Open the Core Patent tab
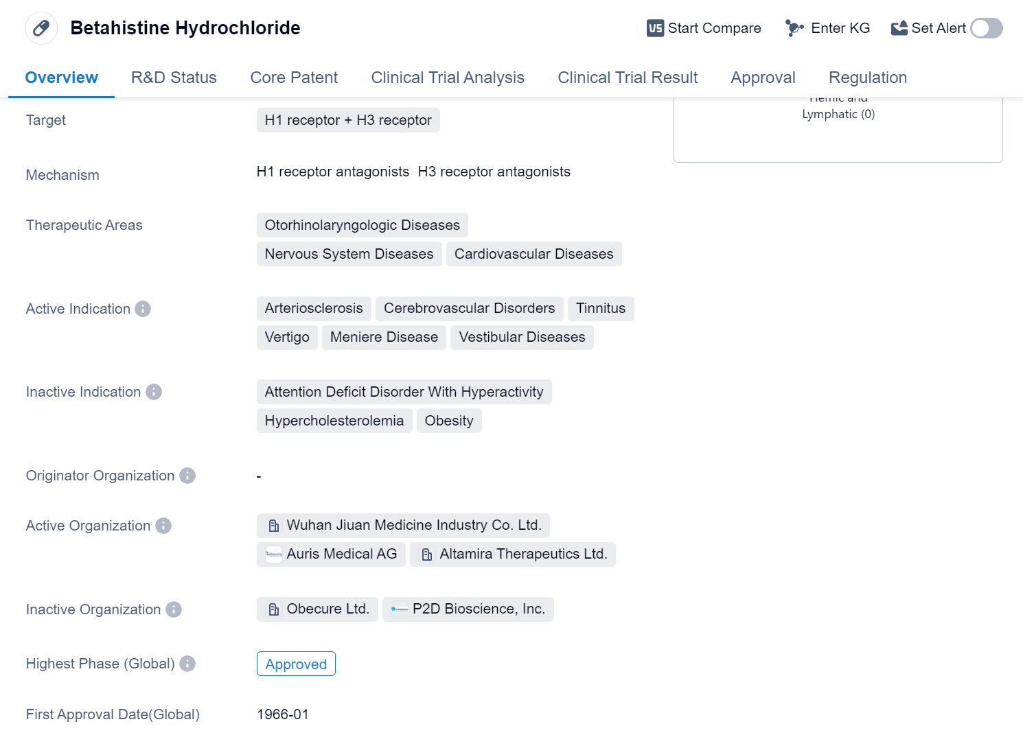 coord(294,78)
